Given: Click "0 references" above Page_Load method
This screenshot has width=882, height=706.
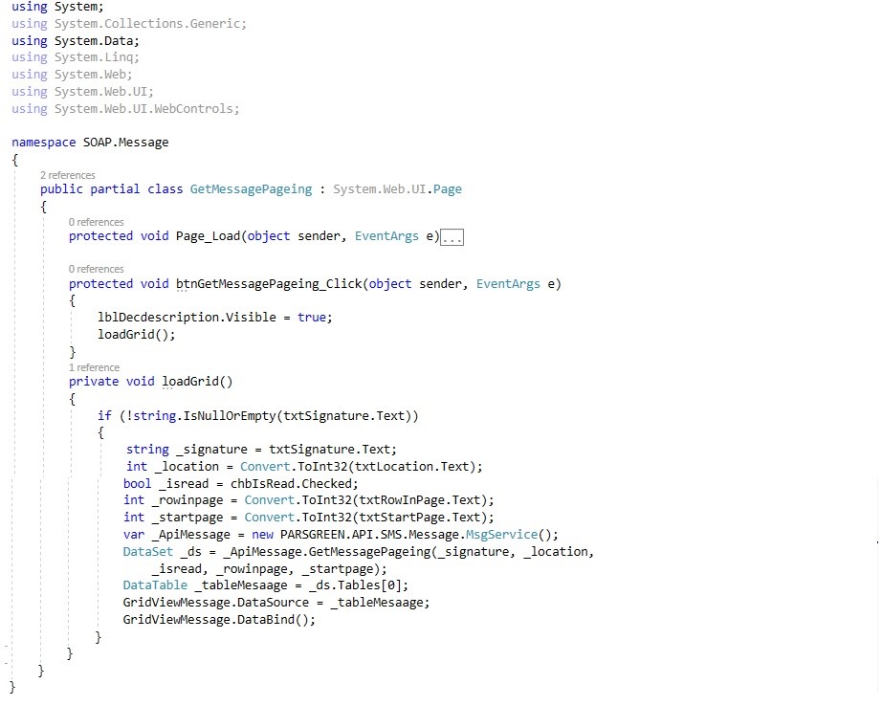Looking at the screenshot, I should click(x=96, y=222).
